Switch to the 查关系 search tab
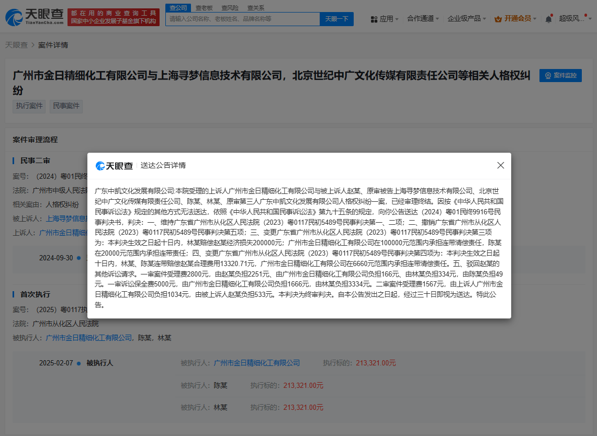 [256, 8]
